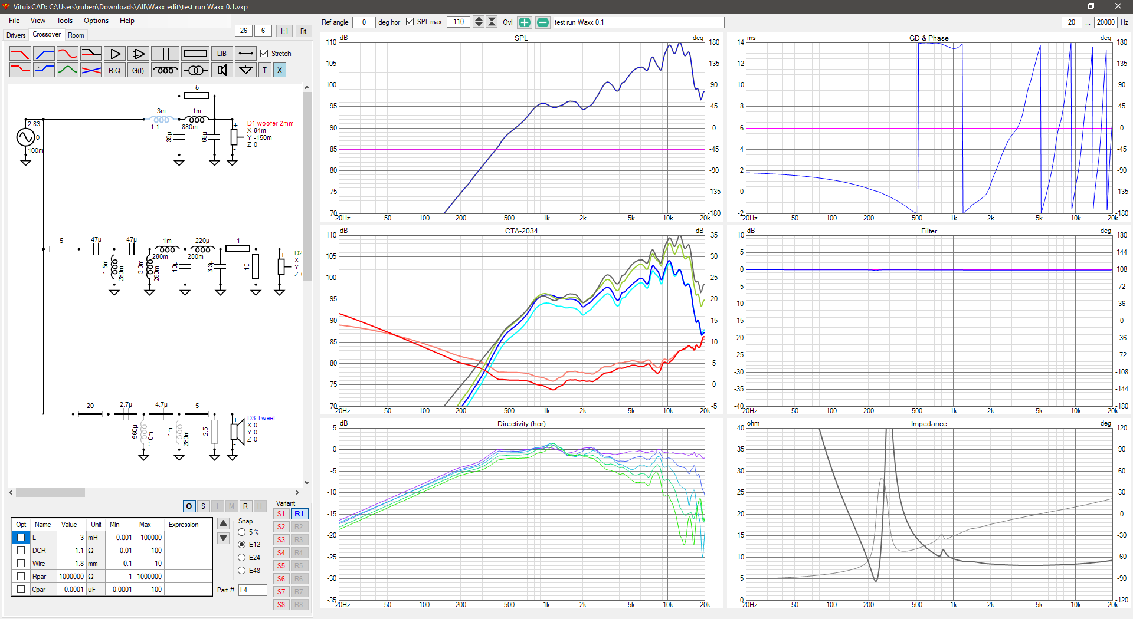Step SPL max value with spinner arrows
Screen dimensions: 1133x619
tap(479, 22)
